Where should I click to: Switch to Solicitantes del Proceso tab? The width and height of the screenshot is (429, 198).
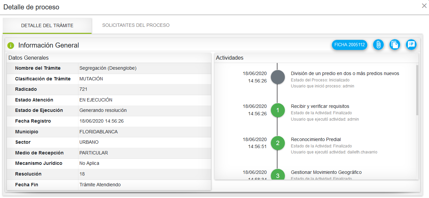[x=136, y=25]
